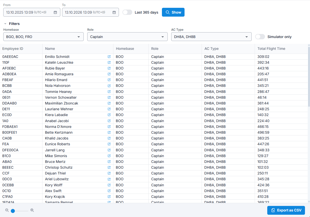310x217 pixels.
Task: Open Norma D'Amore's external link icon
Action: tap(109, 127)
